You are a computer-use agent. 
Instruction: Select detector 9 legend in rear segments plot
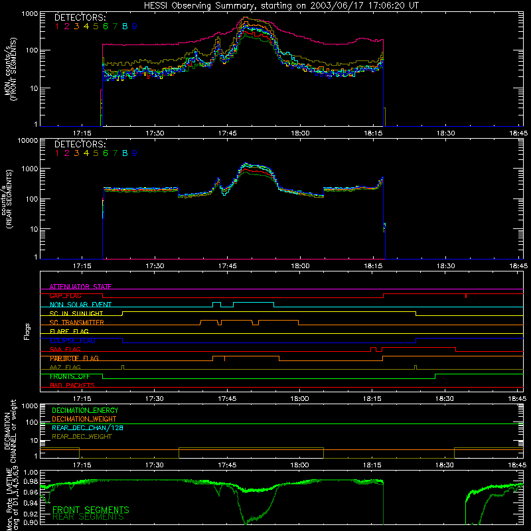(x=135, y=153)
